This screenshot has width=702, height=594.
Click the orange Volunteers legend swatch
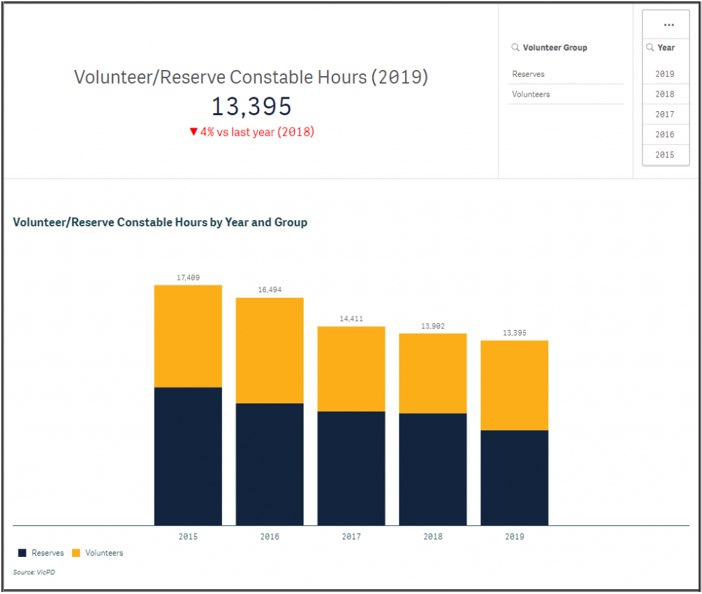click(76, 553)
